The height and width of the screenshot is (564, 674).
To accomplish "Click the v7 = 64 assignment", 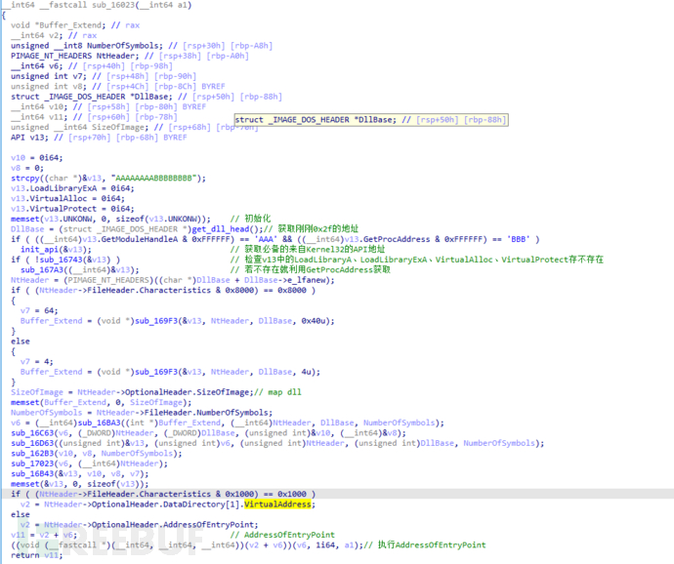I will (39, 310).
